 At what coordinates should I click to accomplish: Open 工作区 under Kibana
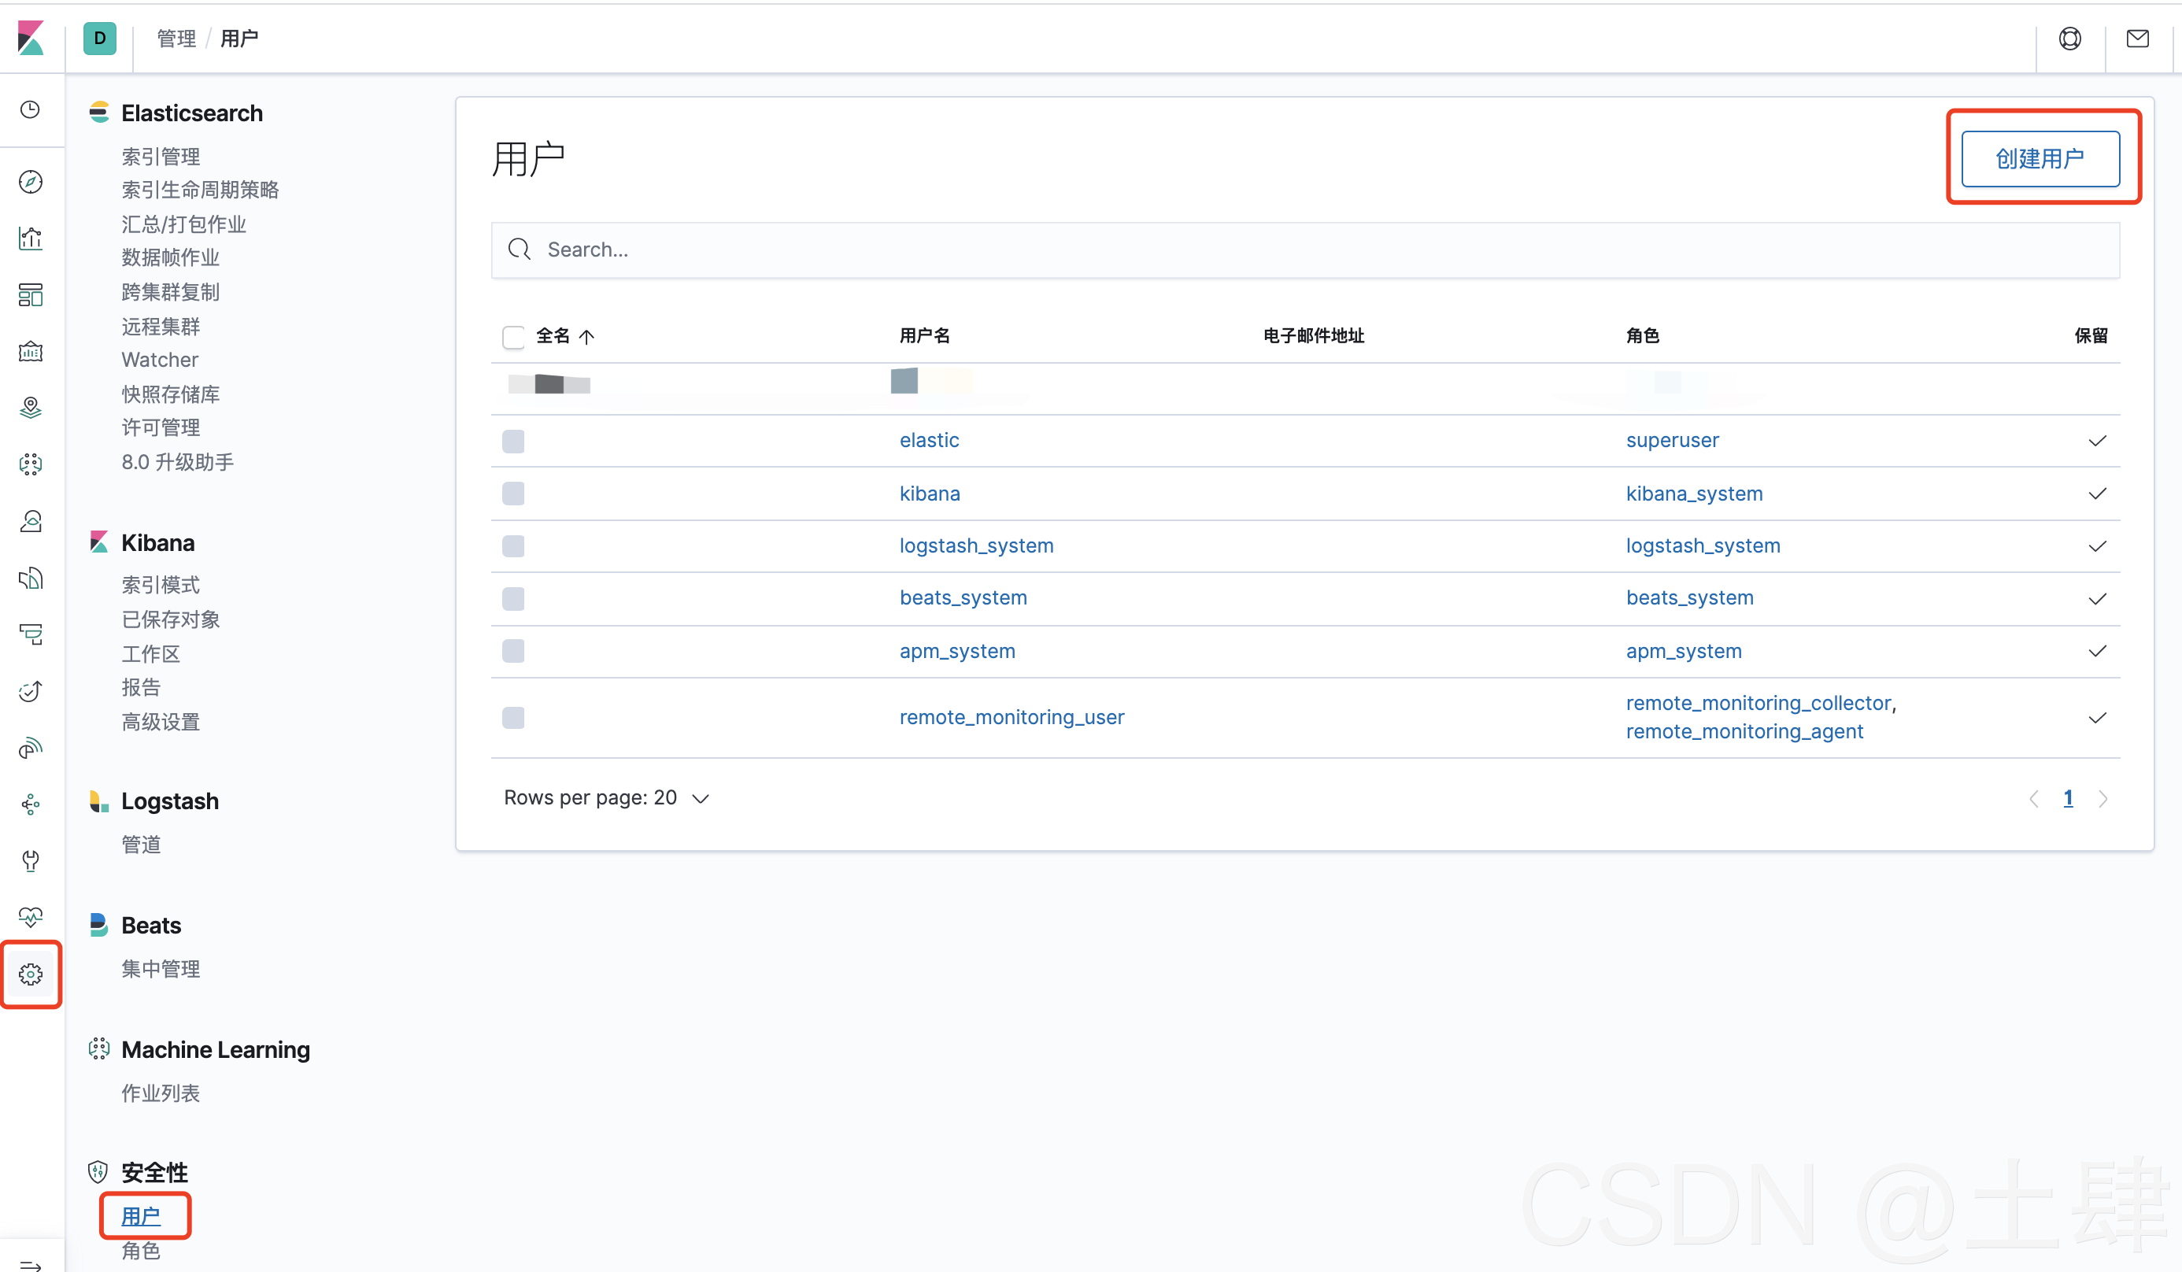(x=150, y=654)
